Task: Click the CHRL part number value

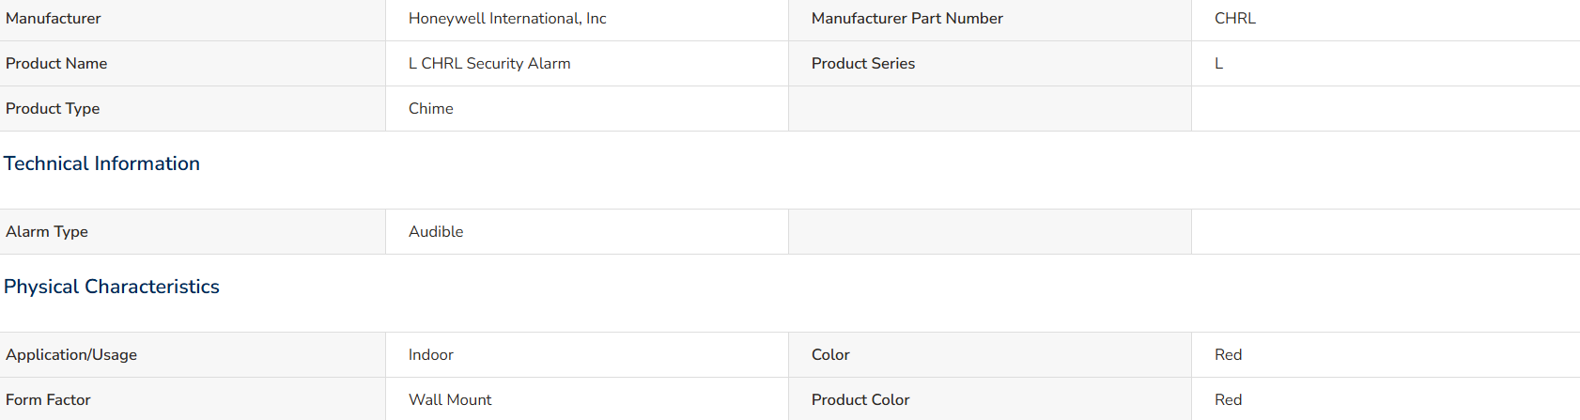Action: click(x=1234, y=19)
